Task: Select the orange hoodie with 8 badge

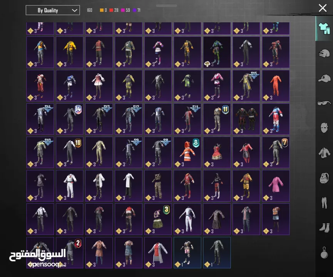Action: pyautogui.click(x=187, y=152)
